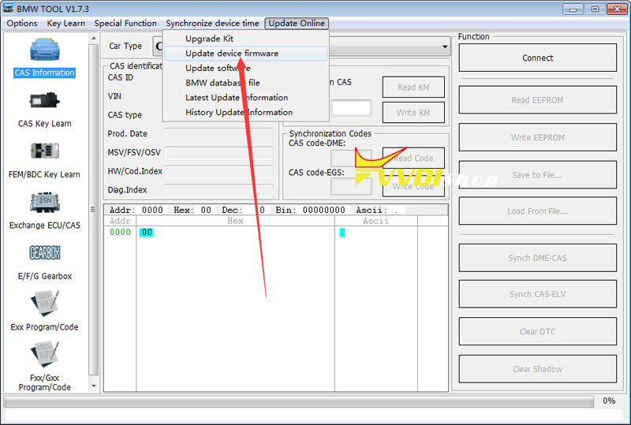Viewport: 631px width, 425px height.
Task: Select BMW database file entry
Action: 246,83
